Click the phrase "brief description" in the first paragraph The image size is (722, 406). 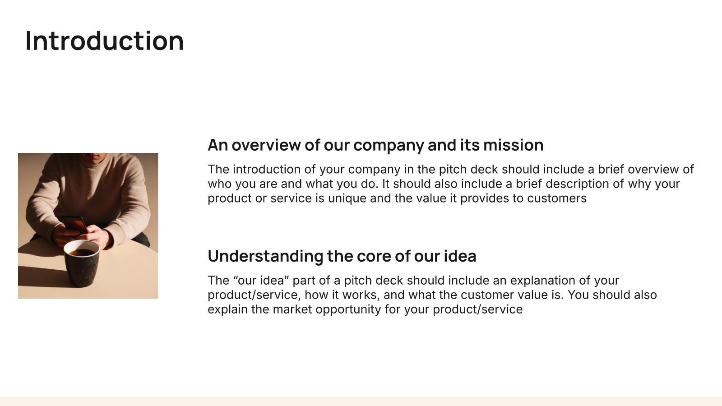coord(562,184)
